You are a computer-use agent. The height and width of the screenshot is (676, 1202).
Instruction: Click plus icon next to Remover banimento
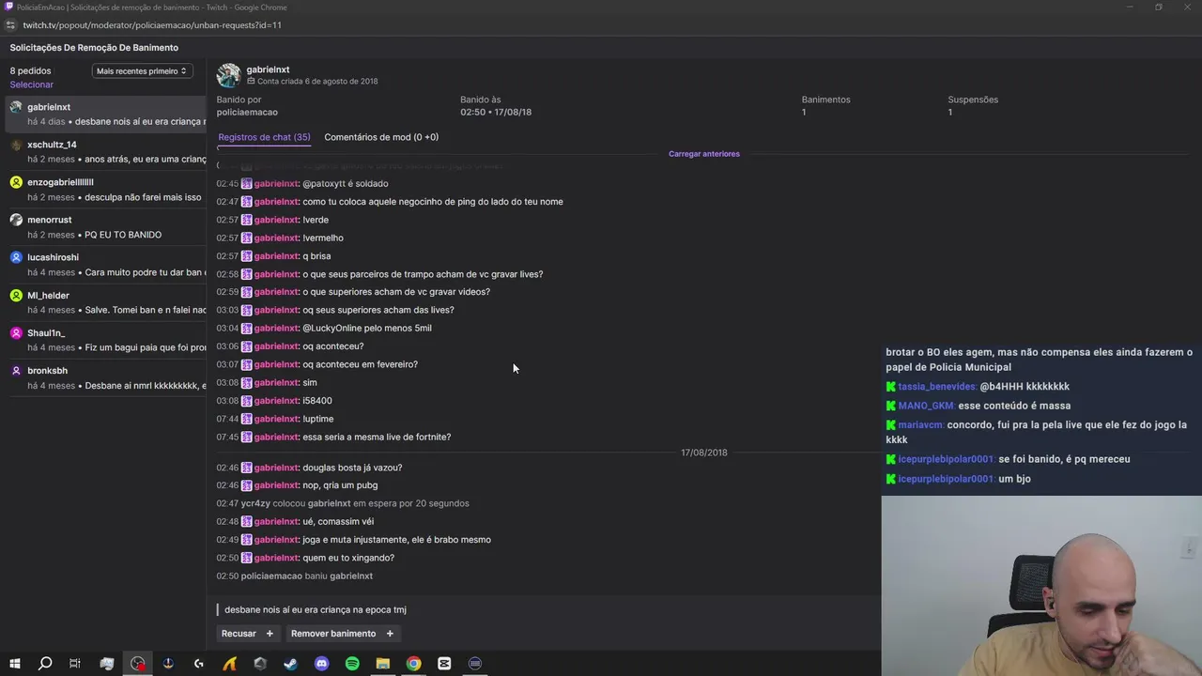[x=390, y=634]
